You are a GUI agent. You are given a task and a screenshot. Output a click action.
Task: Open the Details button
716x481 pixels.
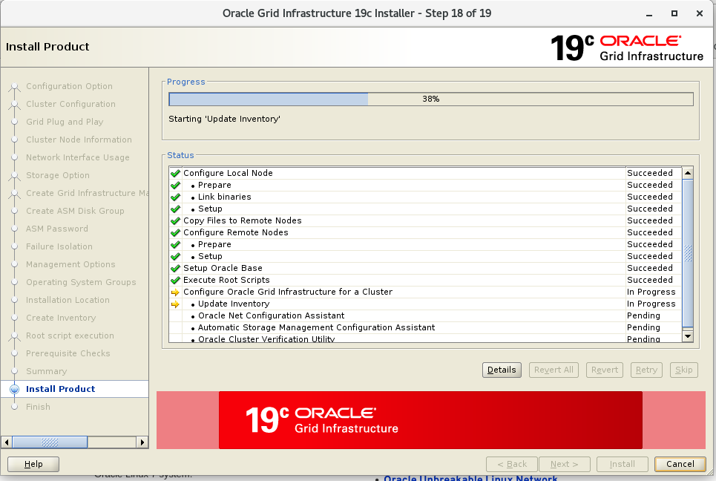coord(502,370)
